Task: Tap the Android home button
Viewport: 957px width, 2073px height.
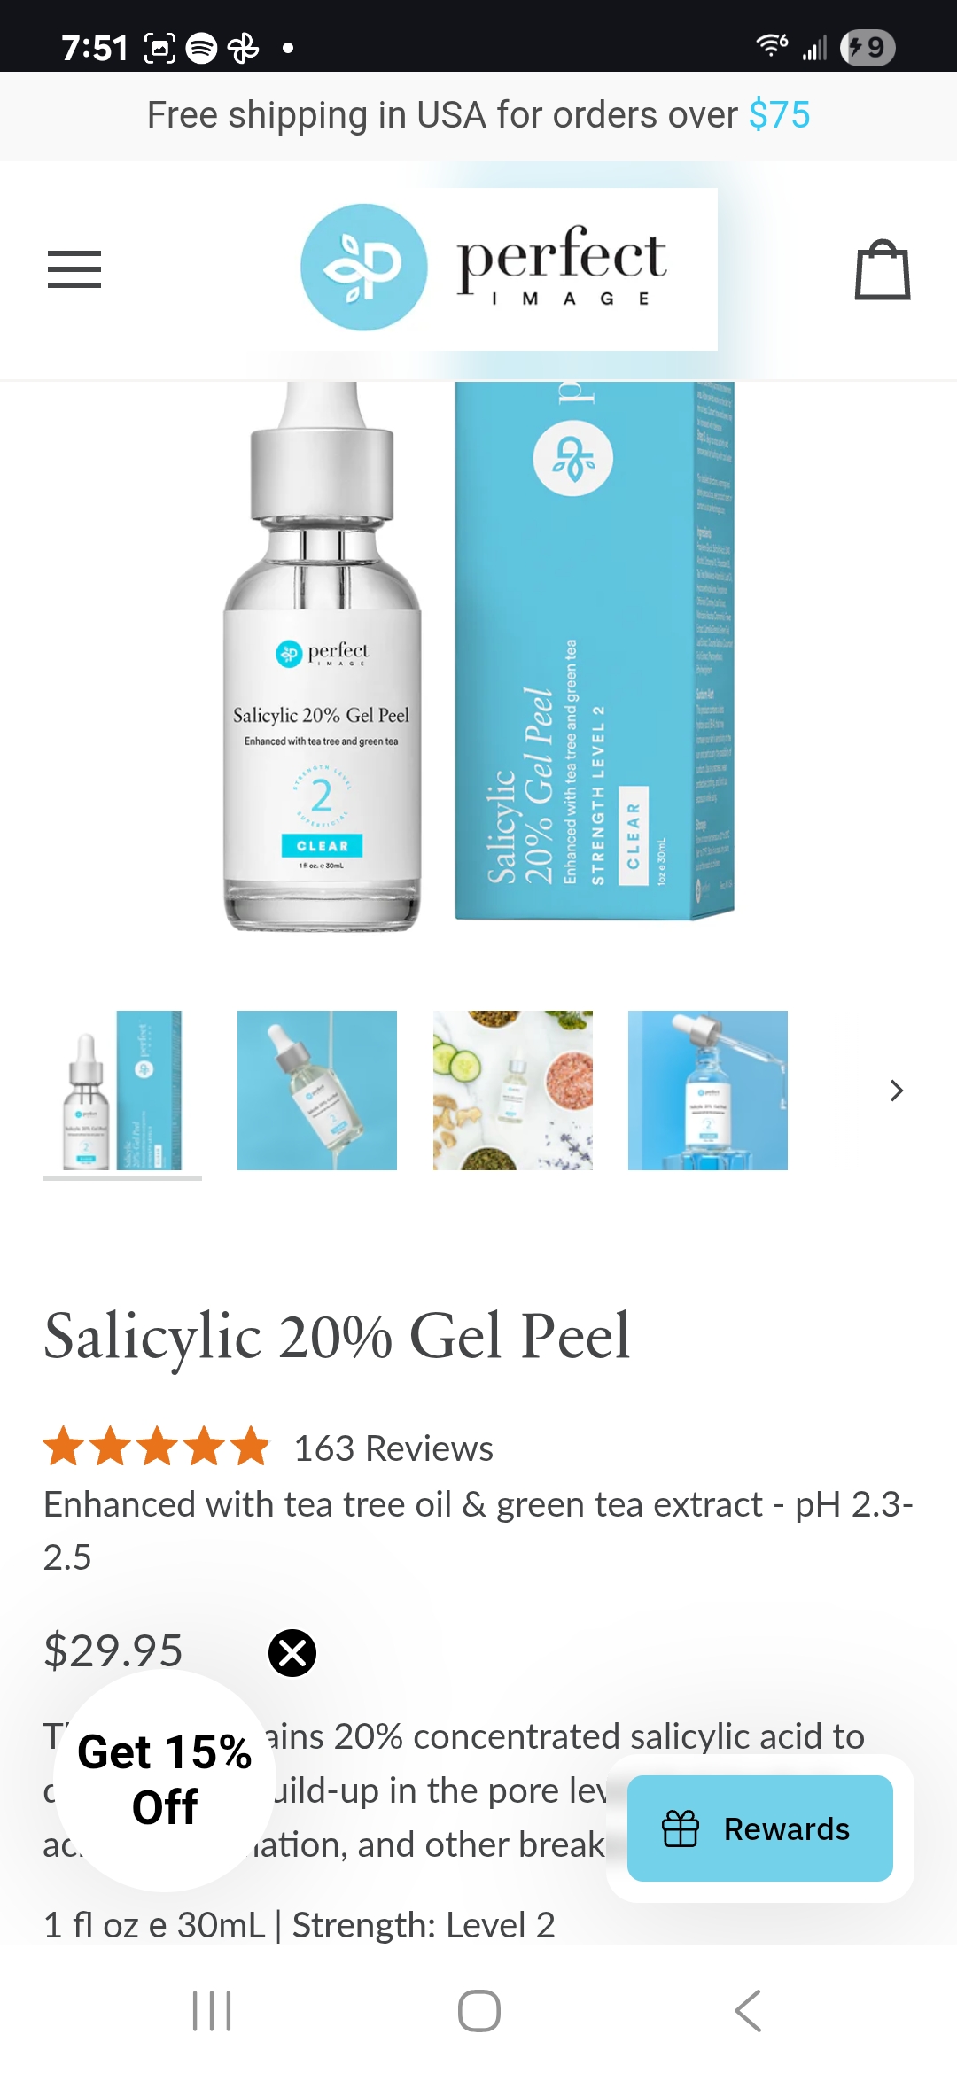Action: tap(479, 2010)
